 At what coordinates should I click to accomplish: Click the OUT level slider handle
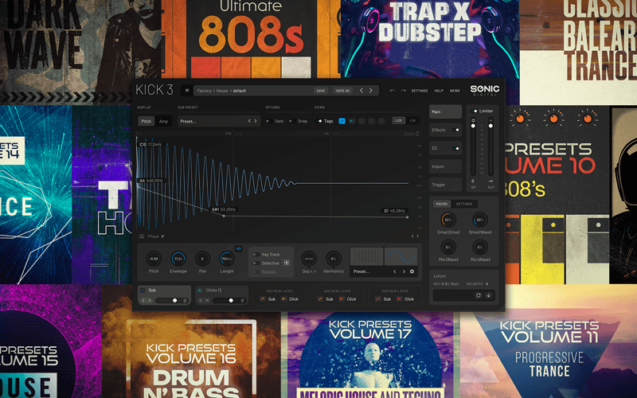pos(490,126)
